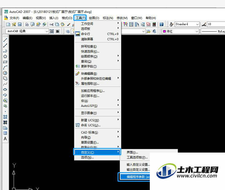The image size is (225, 190).
Task: Choose 编辑程序参数 submenu entry
Action: point(135,177)
